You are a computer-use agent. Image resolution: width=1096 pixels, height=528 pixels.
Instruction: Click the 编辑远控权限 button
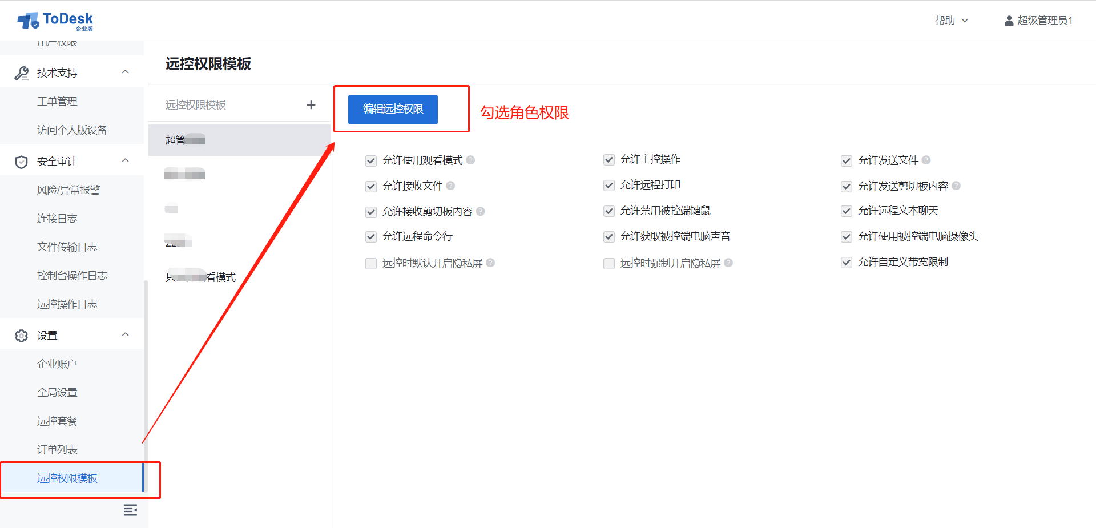[x=393, y=109]
